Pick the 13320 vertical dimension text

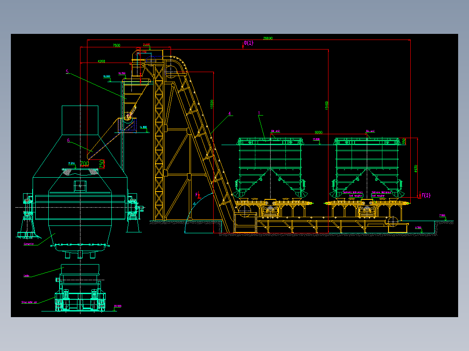(212, 104)
